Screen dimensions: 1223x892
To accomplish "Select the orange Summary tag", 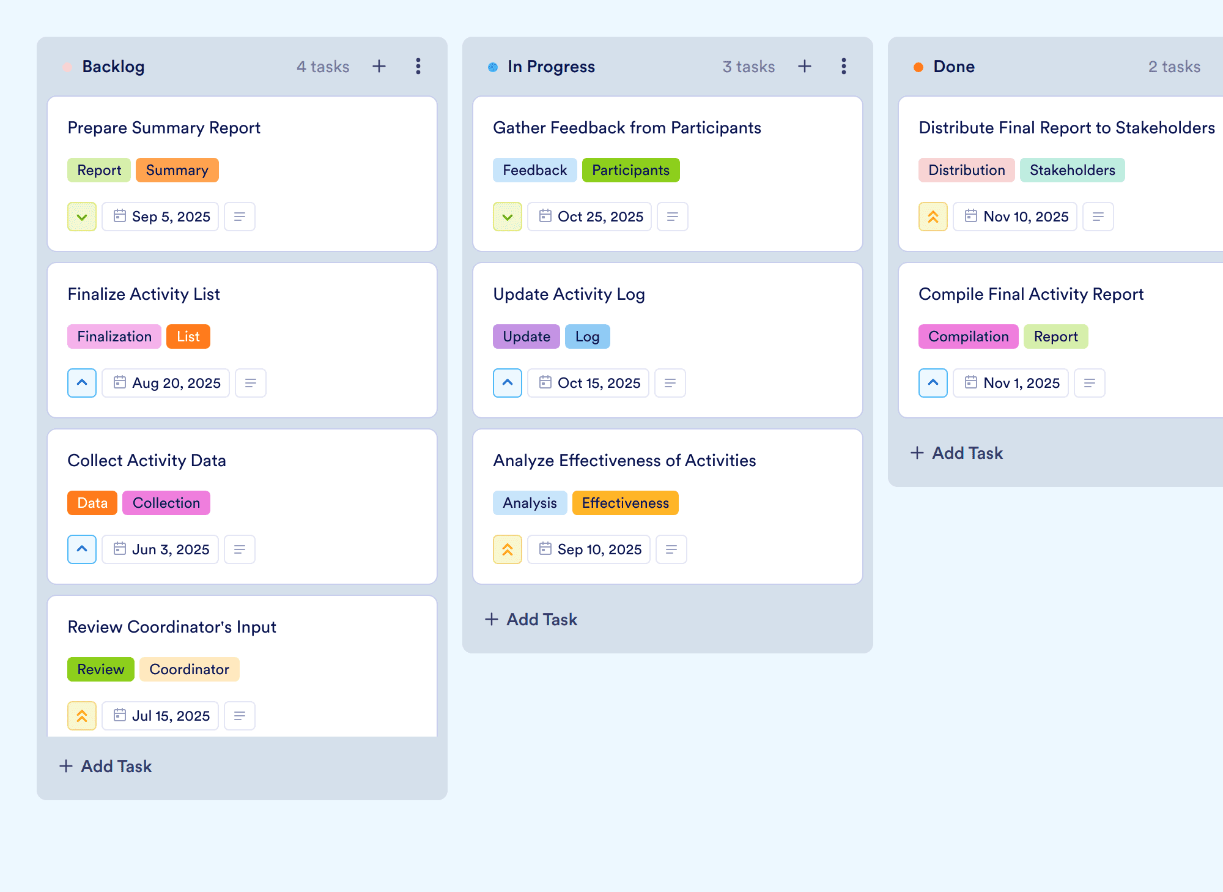I will point(177,170).
